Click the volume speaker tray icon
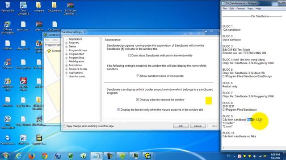The image size is (286, 160). coord(255,156)
